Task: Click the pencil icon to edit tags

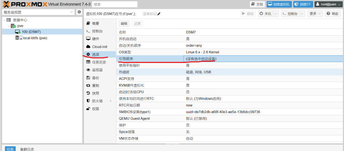Action: click(159, 14)
